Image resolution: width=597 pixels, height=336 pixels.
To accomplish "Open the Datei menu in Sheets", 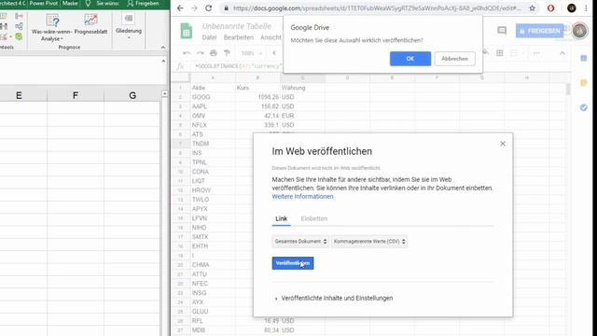I will point(209,37).
